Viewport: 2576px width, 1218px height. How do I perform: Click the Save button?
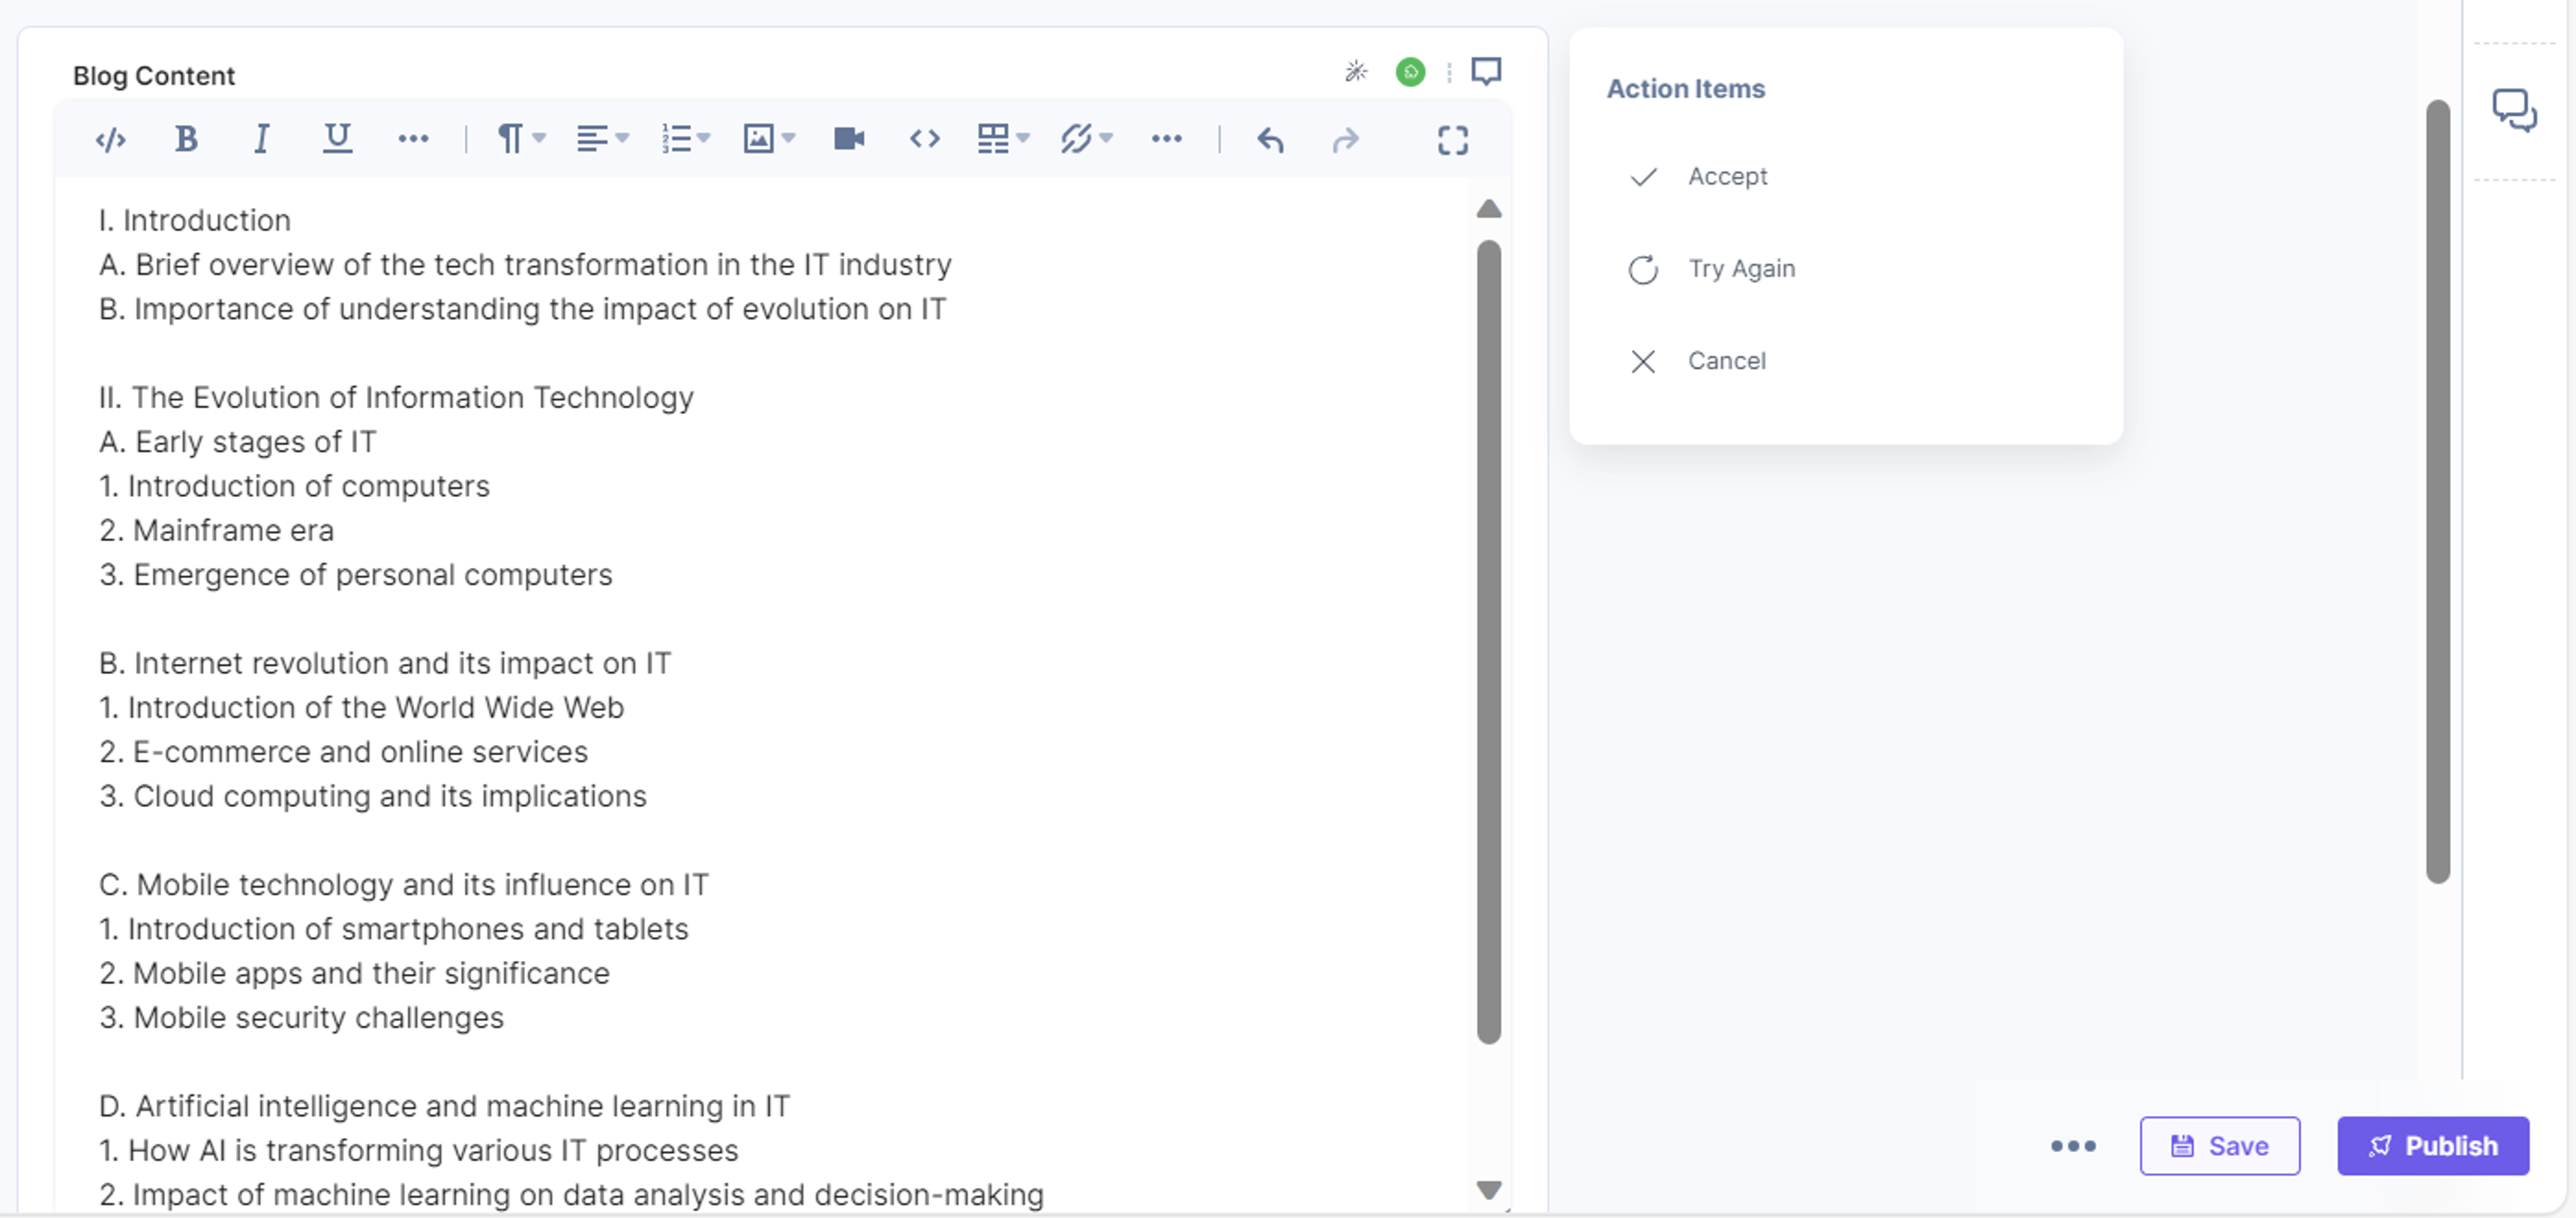(2219, 1146)
